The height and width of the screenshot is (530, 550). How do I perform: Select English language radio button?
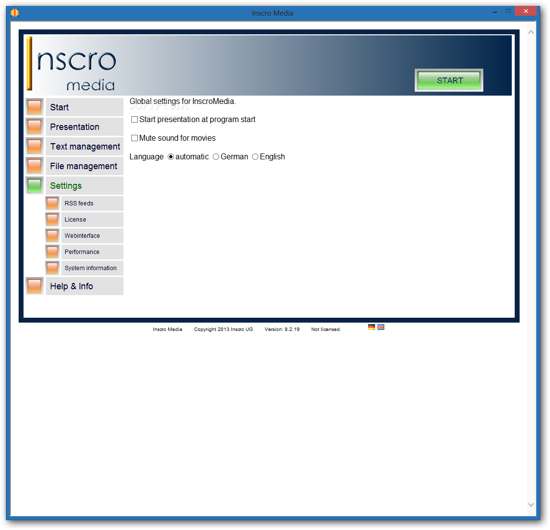click(255, 157)
